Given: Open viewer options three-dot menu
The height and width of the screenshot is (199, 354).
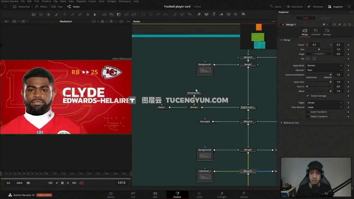Looking at the screenshot, I should click(x=128, y=22).
